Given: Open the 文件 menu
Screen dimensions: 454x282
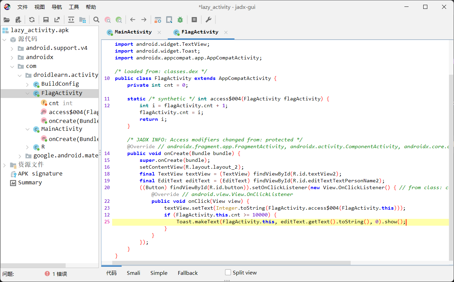Looking at the screenshot, I should [23, 7].
